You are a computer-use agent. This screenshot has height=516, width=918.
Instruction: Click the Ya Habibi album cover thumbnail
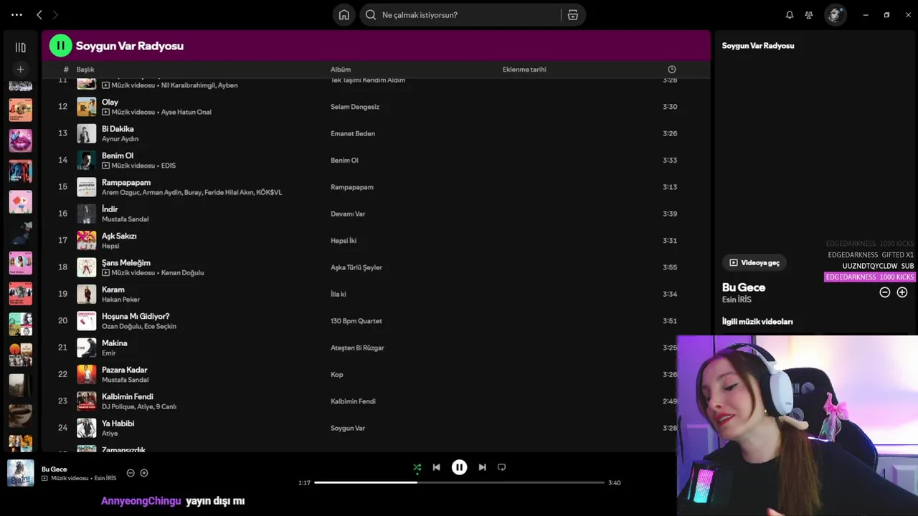tap(87, 428)
